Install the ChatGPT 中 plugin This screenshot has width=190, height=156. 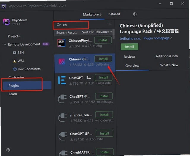(x=104, y=96)
